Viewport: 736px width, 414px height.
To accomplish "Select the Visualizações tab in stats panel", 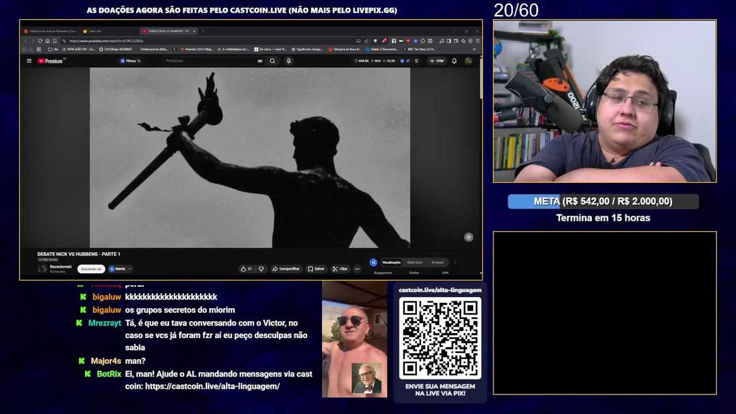I will pos(392,262).
